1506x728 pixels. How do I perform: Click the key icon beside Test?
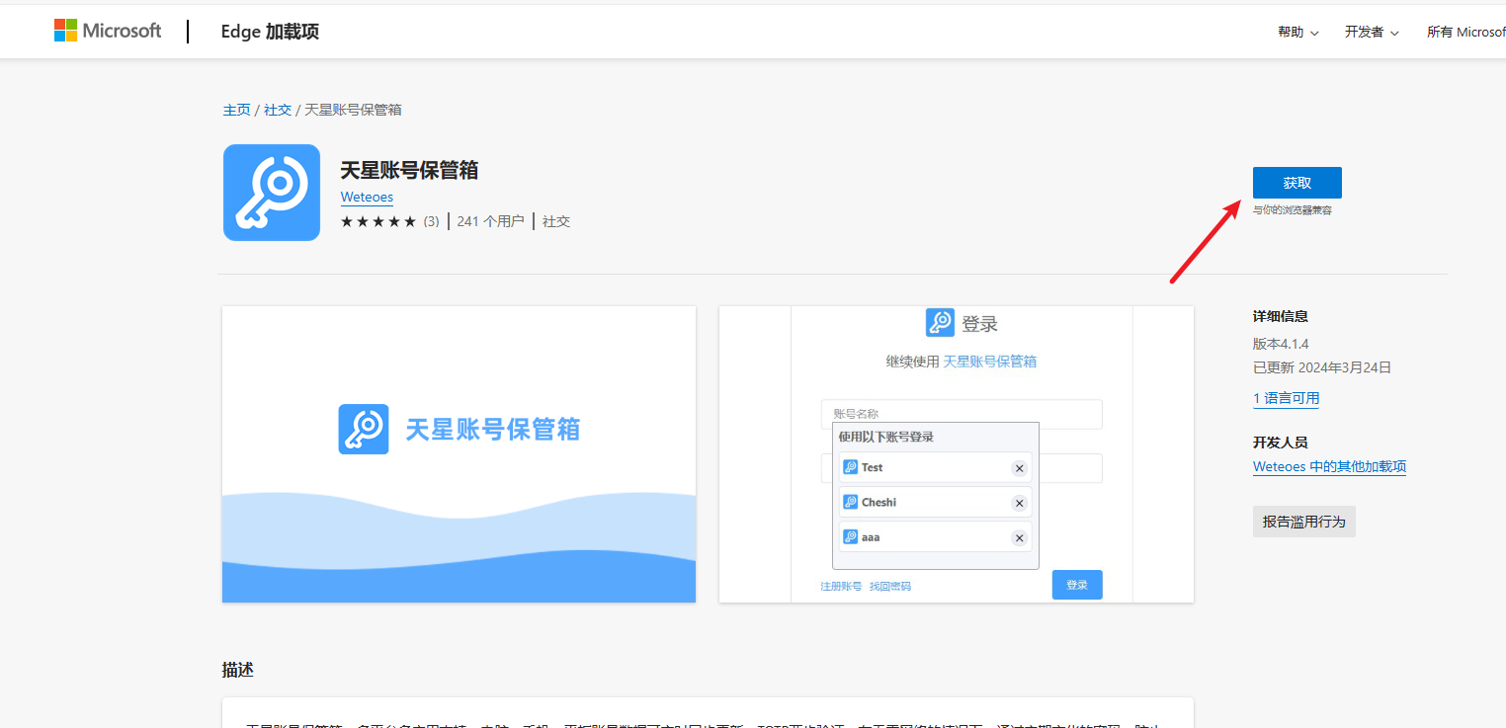point(850,467)
